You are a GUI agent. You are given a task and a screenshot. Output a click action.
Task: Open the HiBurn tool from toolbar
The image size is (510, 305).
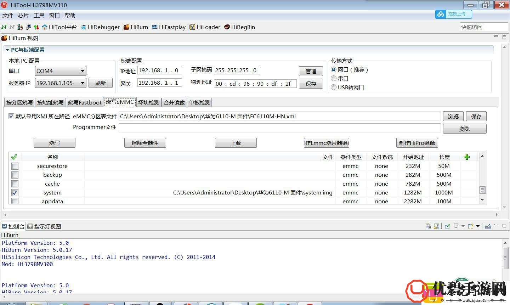(x=136, y=27)
